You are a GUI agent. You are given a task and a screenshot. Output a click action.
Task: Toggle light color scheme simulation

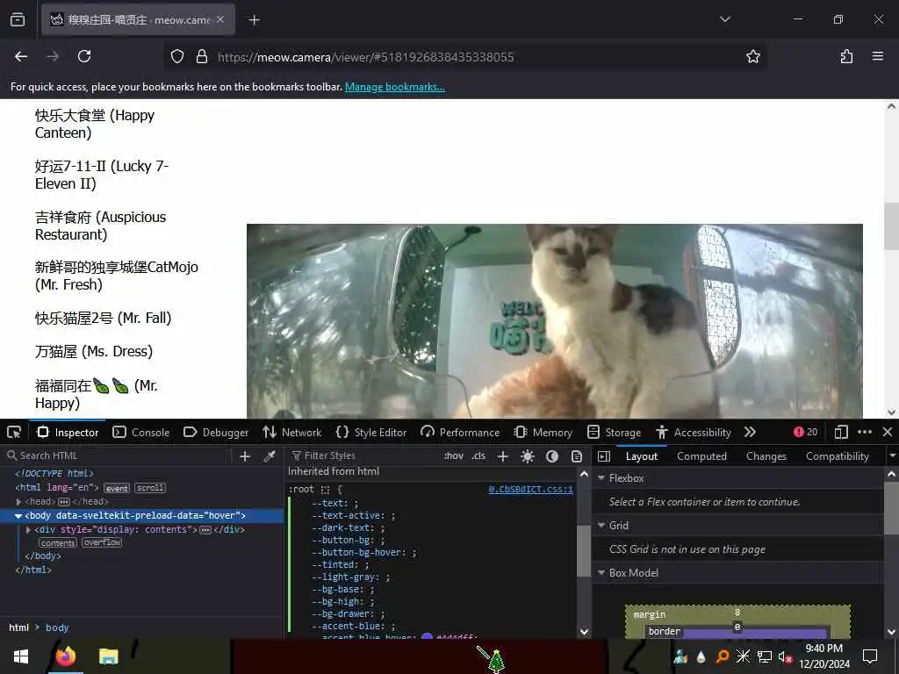click(x=528, y=456)
